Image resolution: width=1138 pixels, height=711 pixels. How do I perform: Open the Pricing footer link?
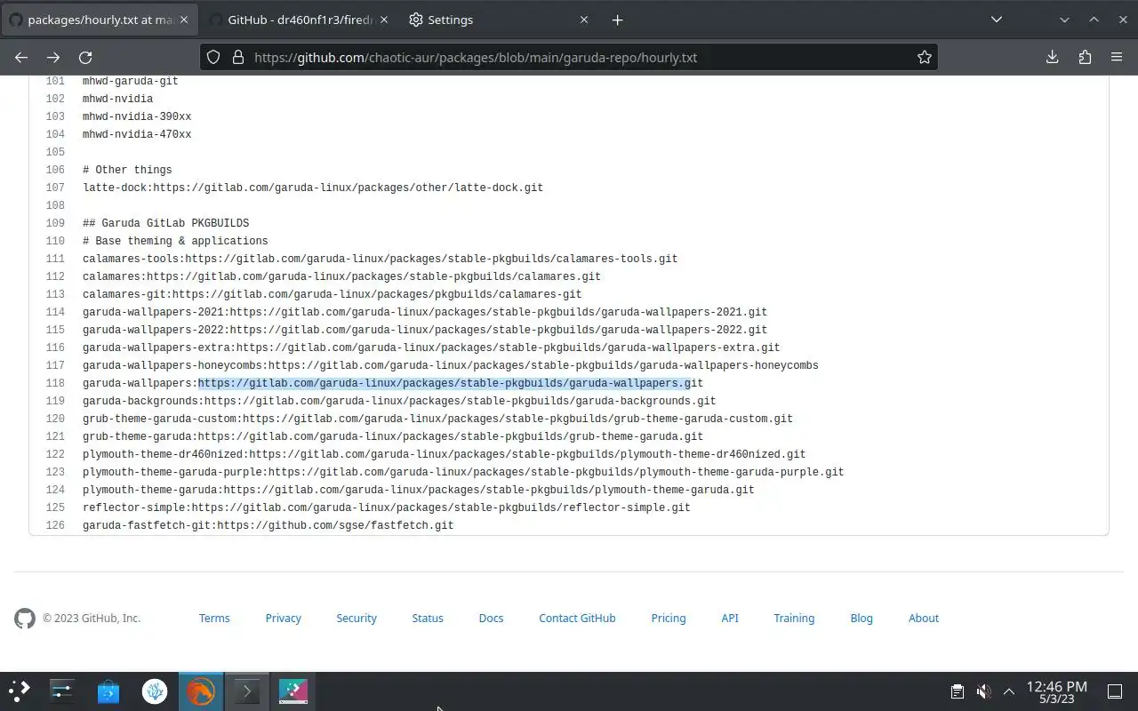point(668,618)
